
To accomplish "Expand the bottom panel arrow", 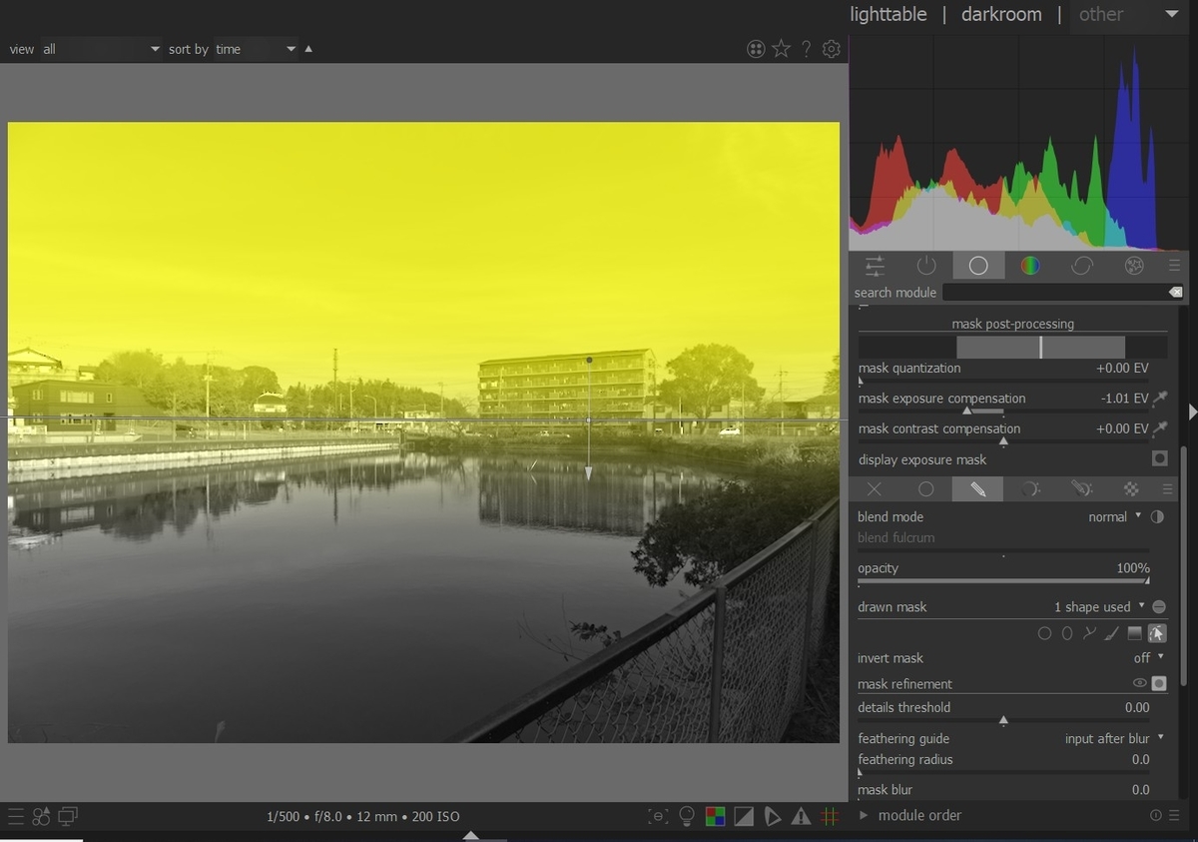I will [x=471, y=836].
